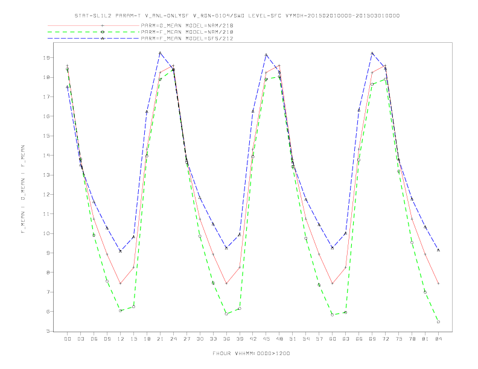Click x-axis tick label 72
The height and width of the screenshot is (369, 478).
click(386, 339)
